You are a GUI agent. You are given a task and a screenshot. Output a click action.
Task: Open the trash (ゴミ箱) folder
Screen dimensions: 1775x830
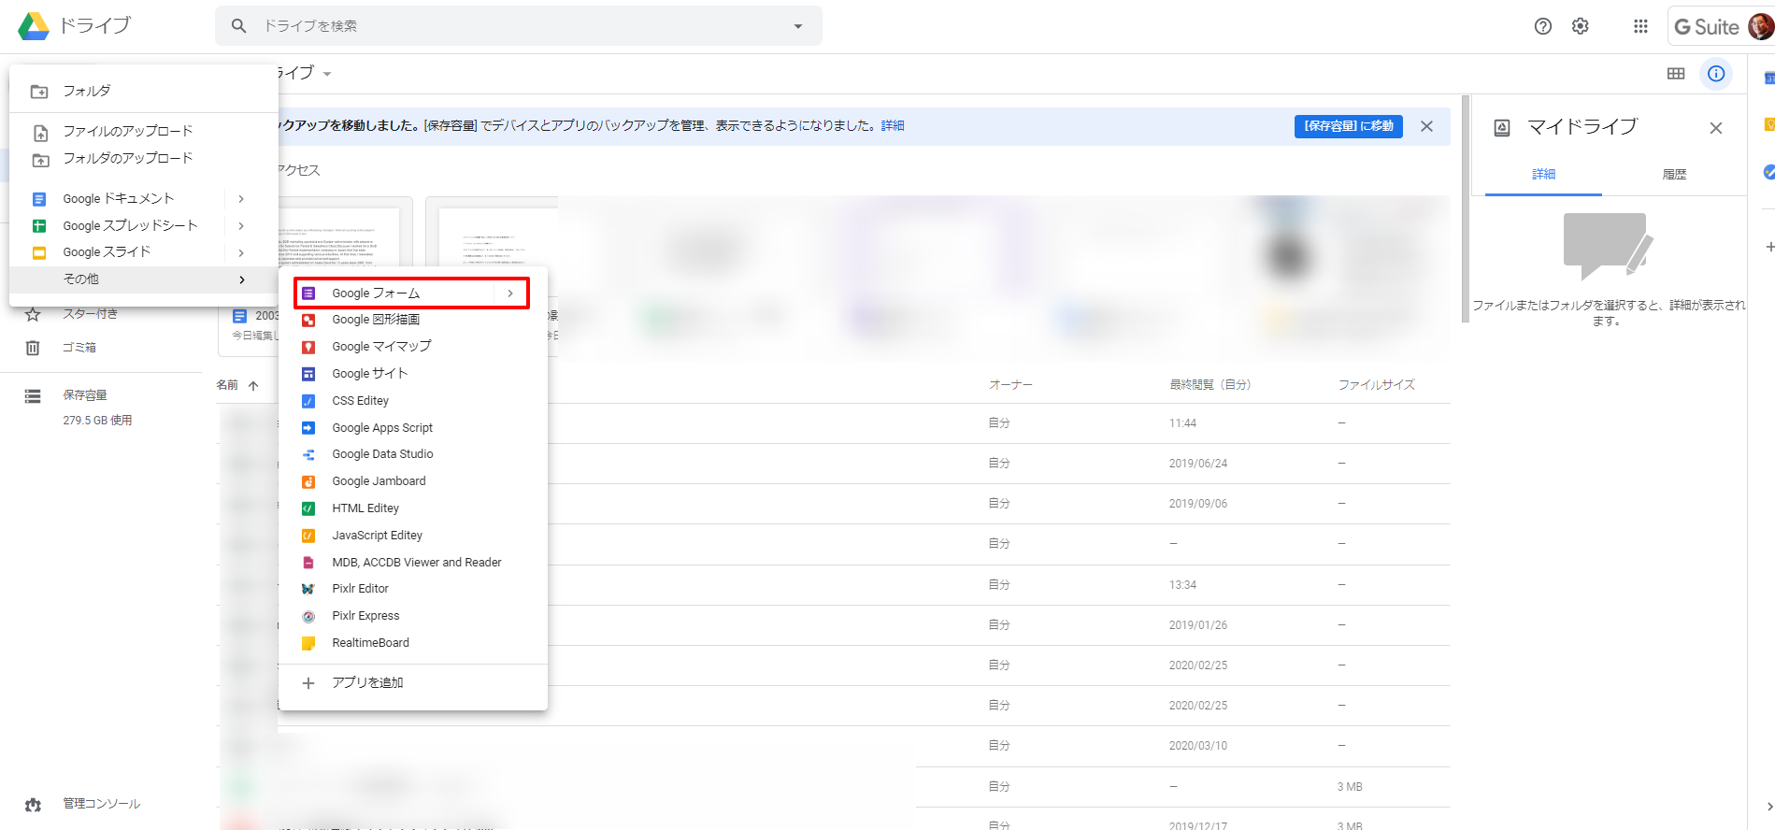[79, 348]
